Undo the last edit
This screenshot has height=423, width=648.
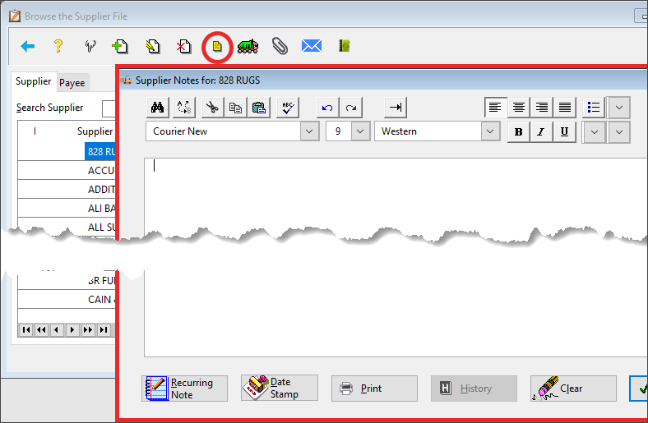click(328, 108)
